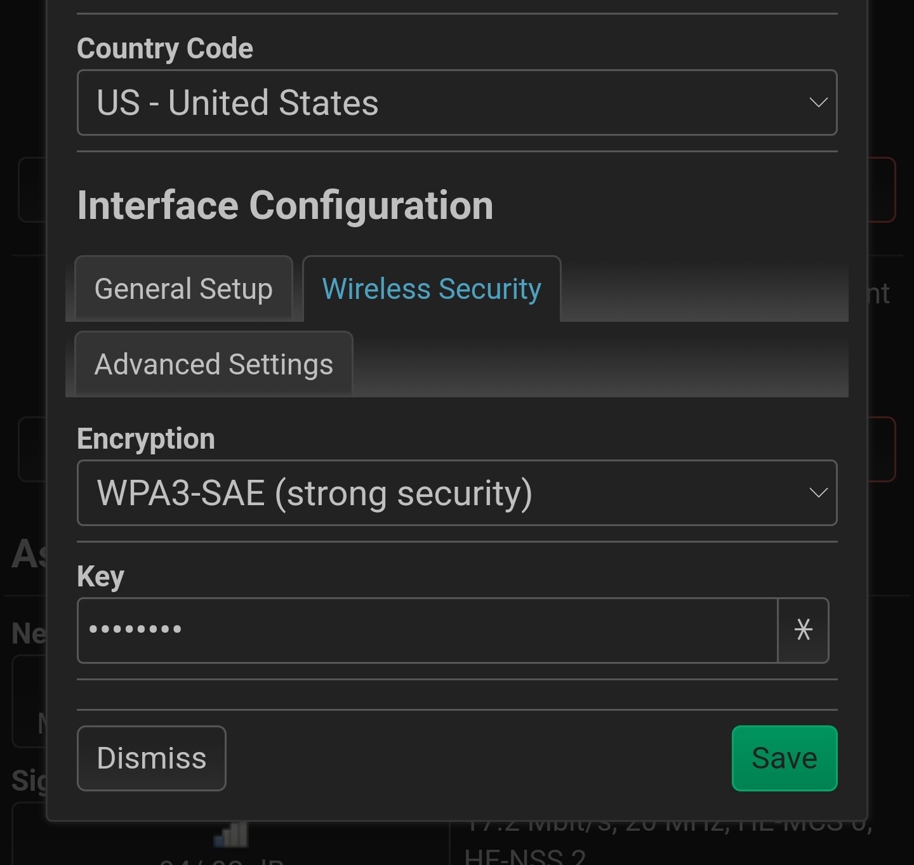The height and width of the screenshot is (865, 914).
Task: Click the Encryption label
Action: [x=146, y=439]
